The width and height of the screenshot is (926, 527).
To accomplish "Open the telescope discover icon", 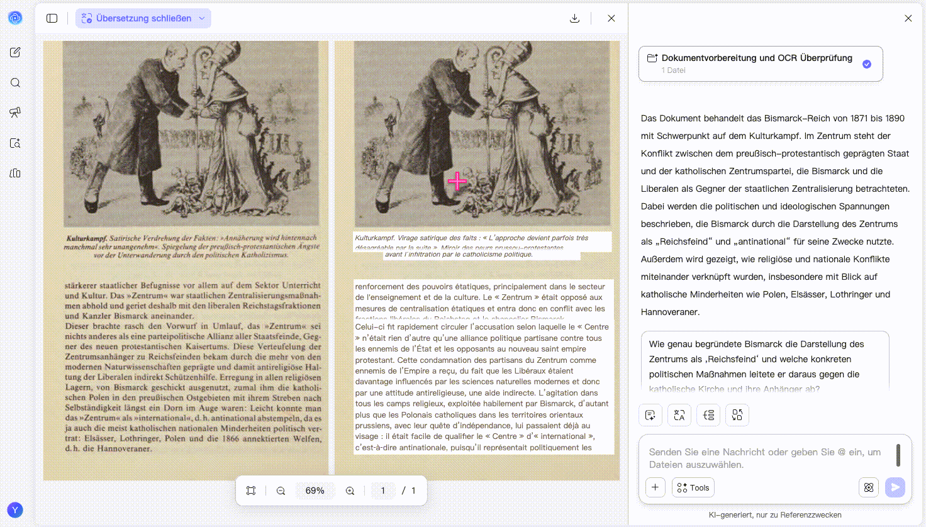I will pos(15,113).
